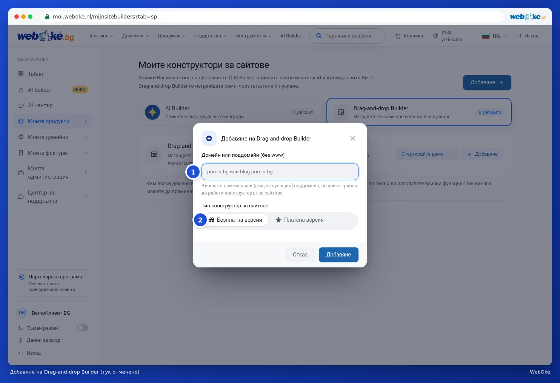Click the Отказ button in dialog

click(x=300, y=255)
